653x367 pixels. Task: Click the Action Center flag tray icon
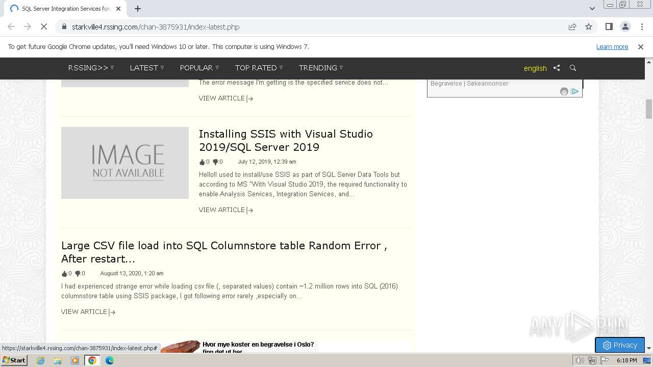605,360
